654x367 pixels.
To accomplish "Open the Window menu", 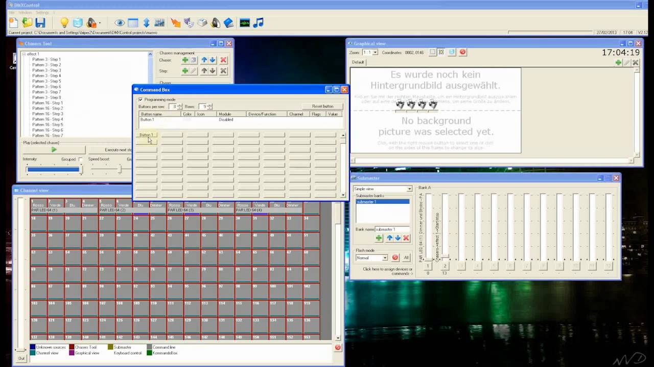I will tap(25, 12).
